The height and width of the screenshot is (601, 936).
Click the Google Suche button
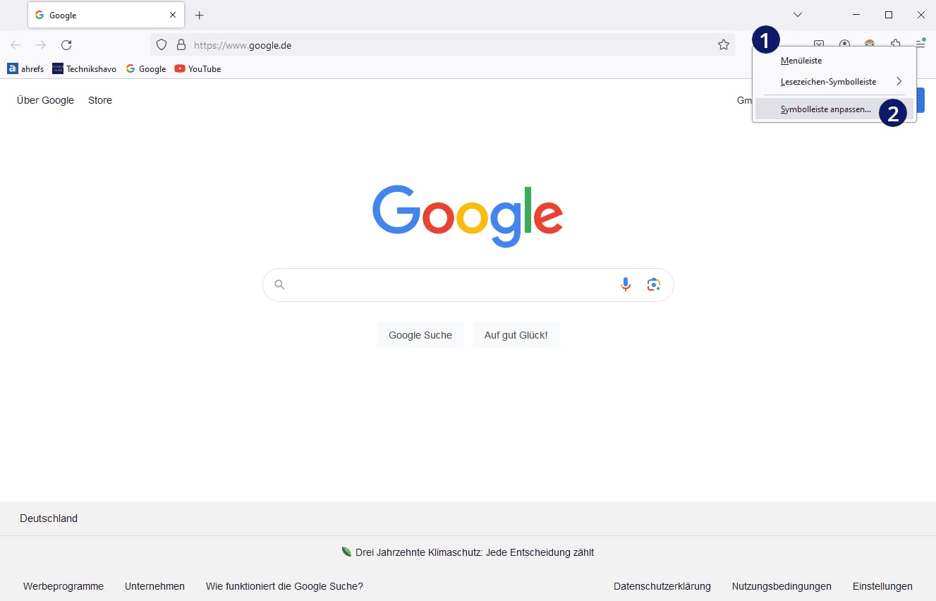(x=420, y=335)
